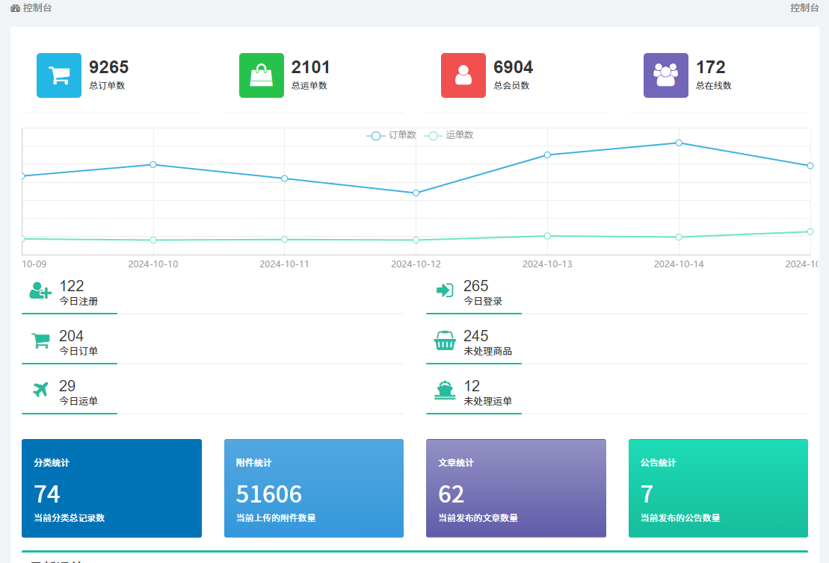The image size is (829, 563).
Task: Toggle 订单数 series in chart legend
Action: tap(392, 135)
